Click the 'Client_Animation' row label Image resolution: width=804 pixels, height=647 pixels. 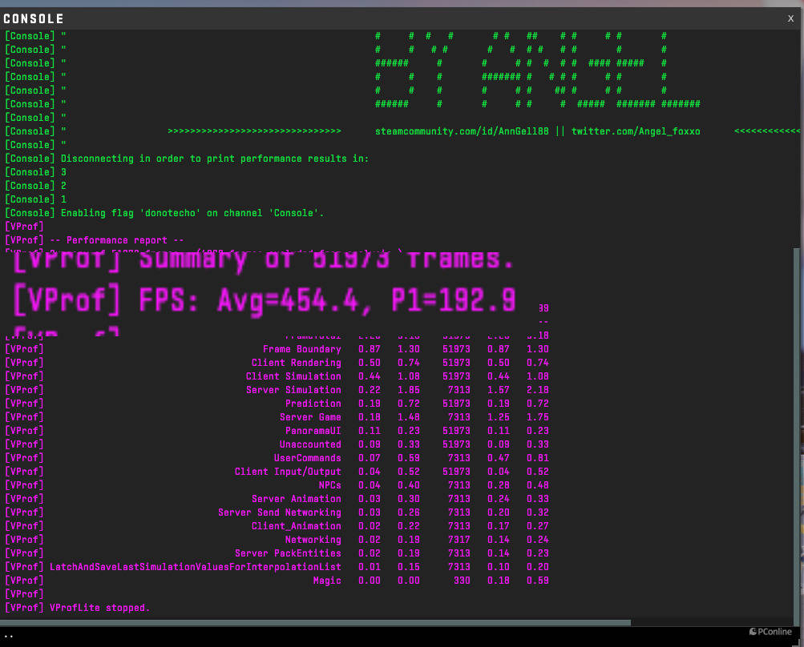click(x=297, y=526)
